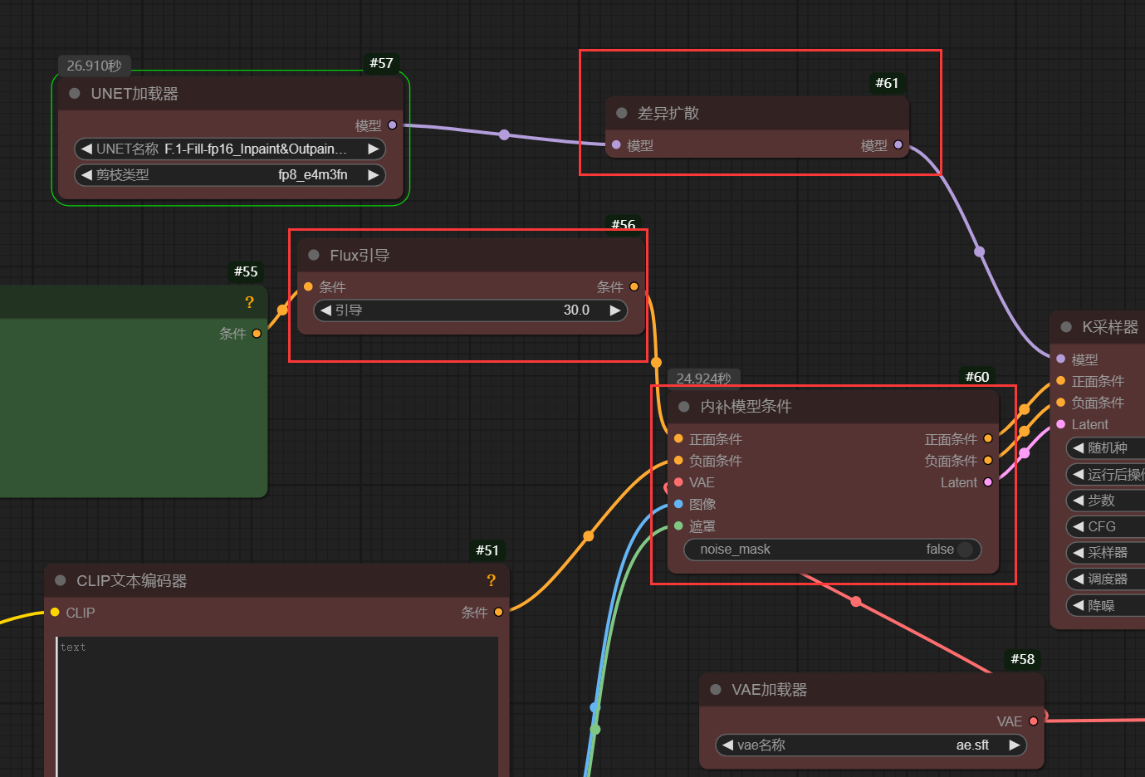Click the left arrow of 调度器 in K采样器
The image size is (1145, 777).
click(x=1078, y=579)
